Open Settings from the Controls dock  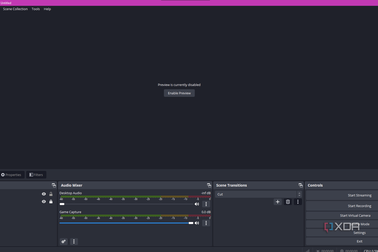(x=342, y=233)
